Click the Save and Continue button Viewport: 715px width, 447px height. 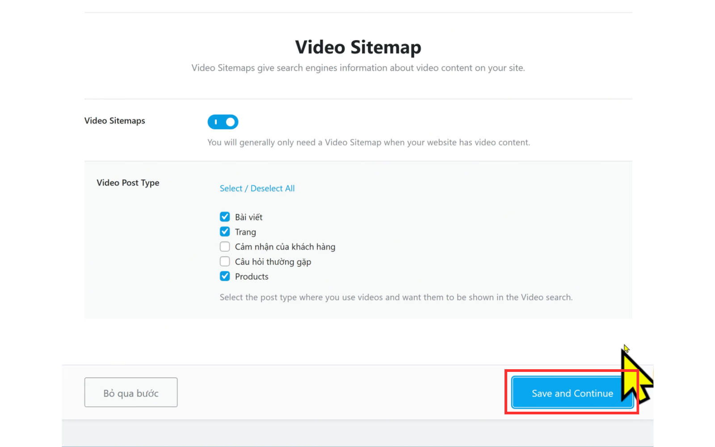coord(572,393)
